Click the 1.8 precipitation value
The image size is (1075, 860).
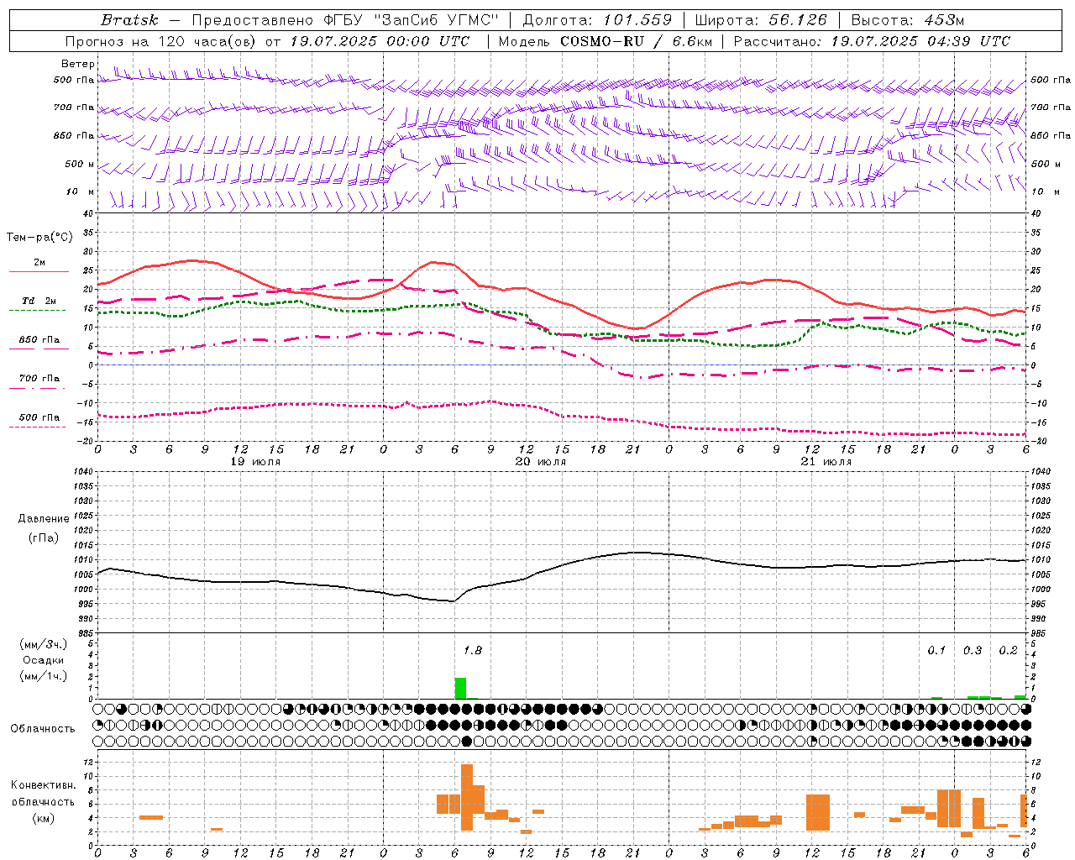point(473,650)
